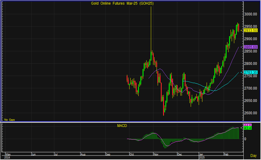
Task: Select the green 43.4 MACD value label
Action: [x=248, y=128]
